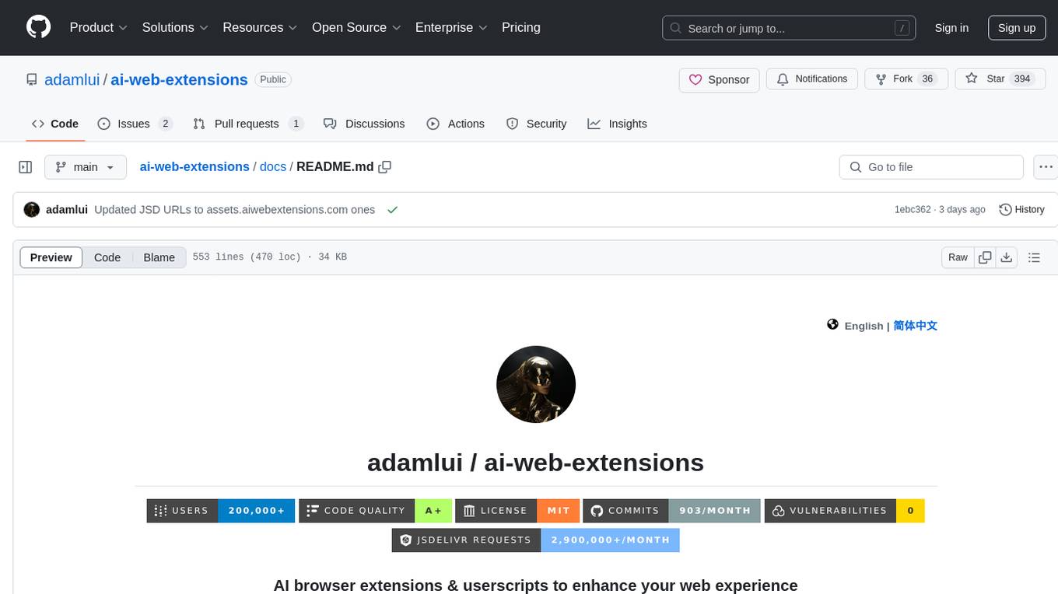This screenshot has height=594, width=1058.
Task: Focus the Go to file field
Action: click(931, 167)
